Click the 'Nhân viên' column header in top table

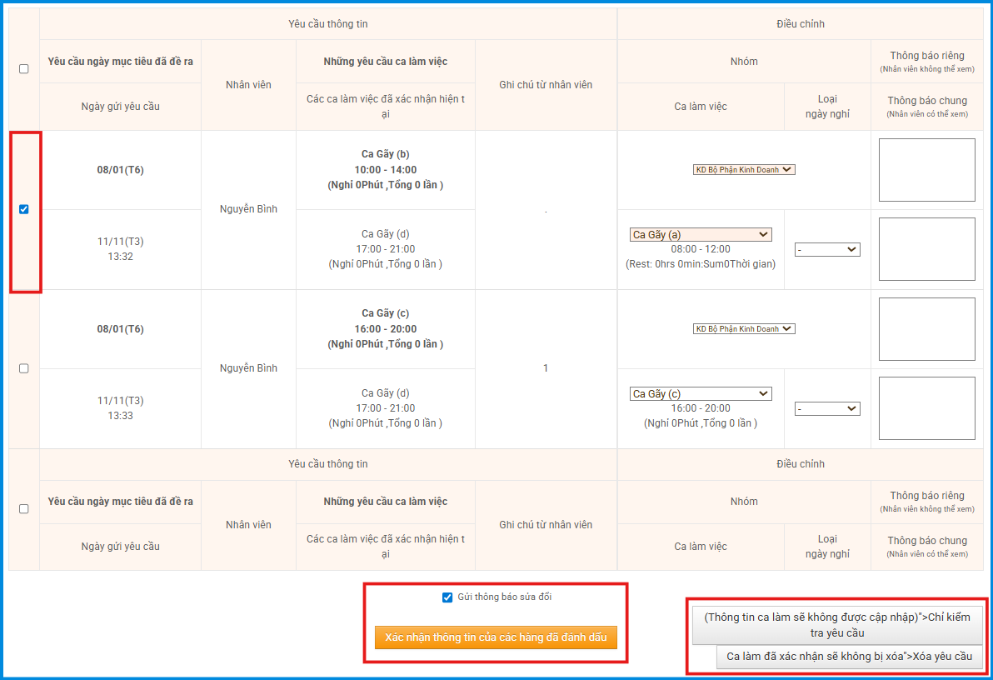click(x=248, y=85)
